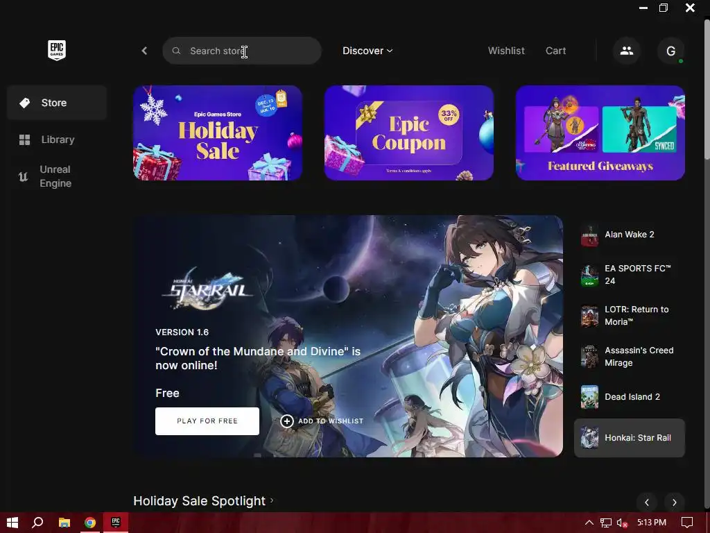710x533 pixels.
Task: Open the Friends list icon
Action: coord(627,51)
